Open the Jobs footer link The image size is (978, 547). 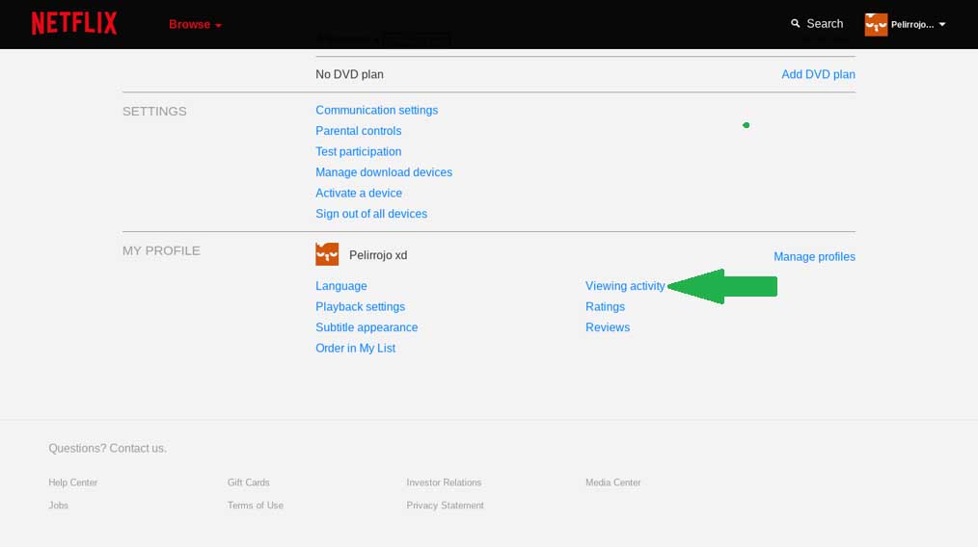point(58,506)
